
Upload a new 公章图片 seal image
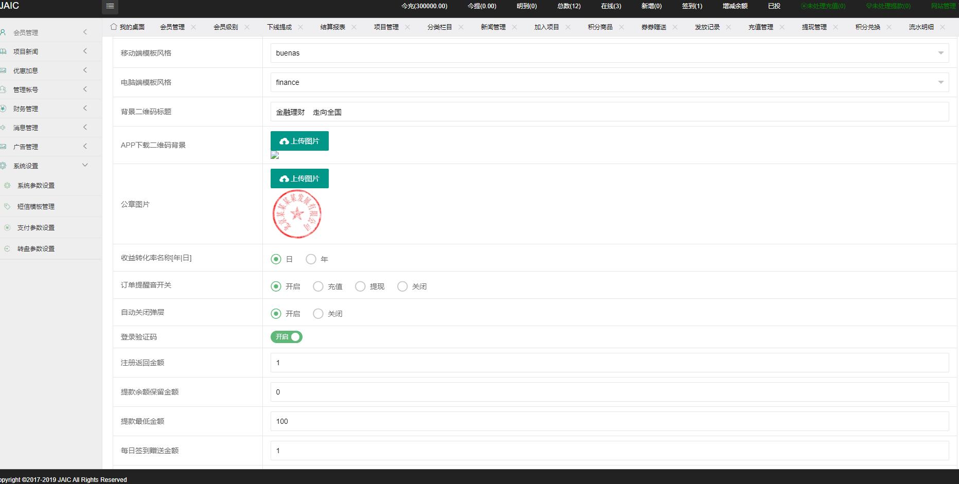coord(299,178)
